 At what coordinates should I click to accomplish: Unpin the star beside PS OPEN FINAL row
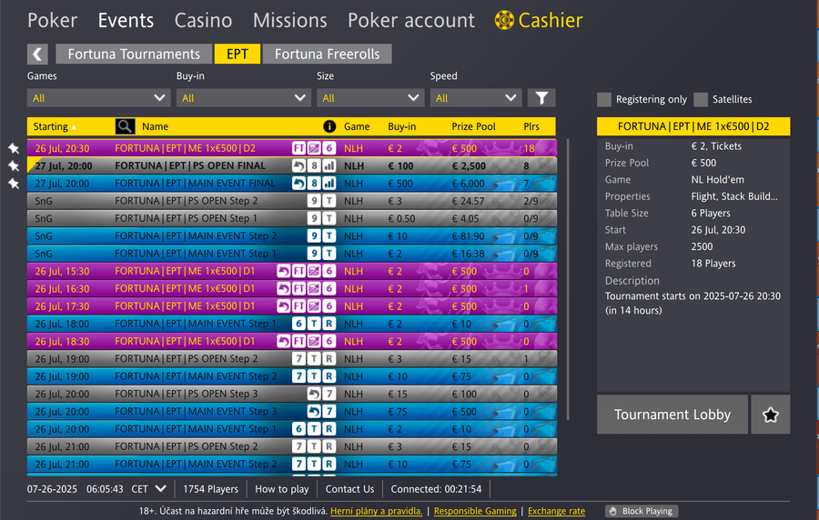tap(14, 165)
